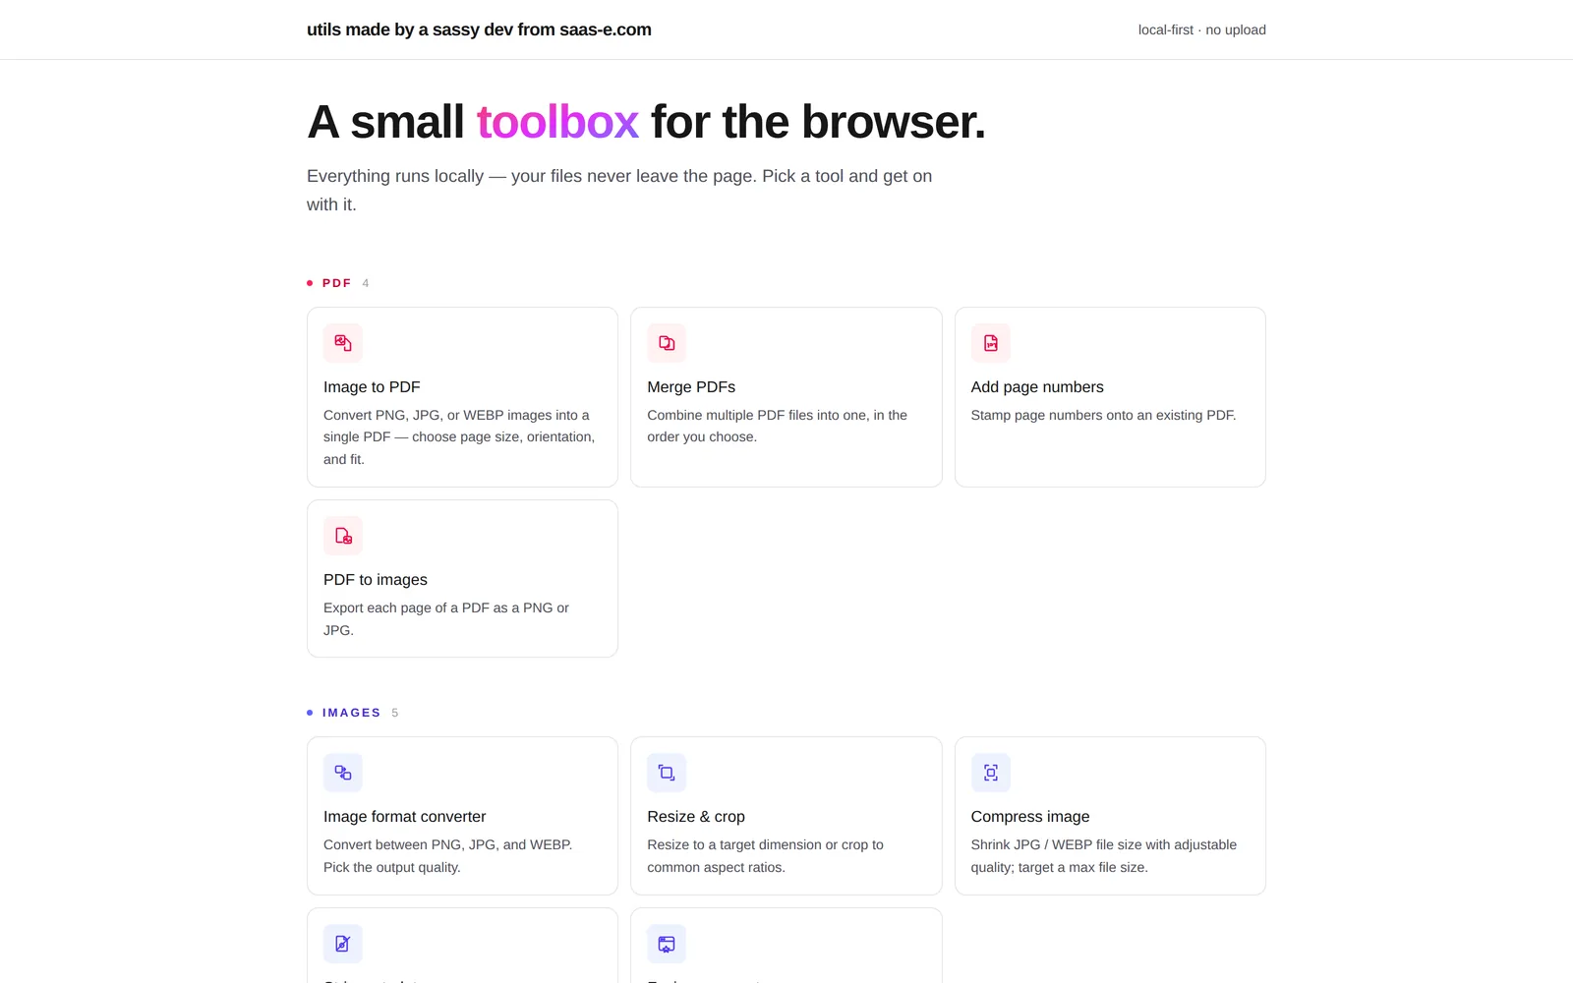The width and height of the screenshot is (1573, 983).
Task: Open the Image format converter title
Action: point(405,817)
